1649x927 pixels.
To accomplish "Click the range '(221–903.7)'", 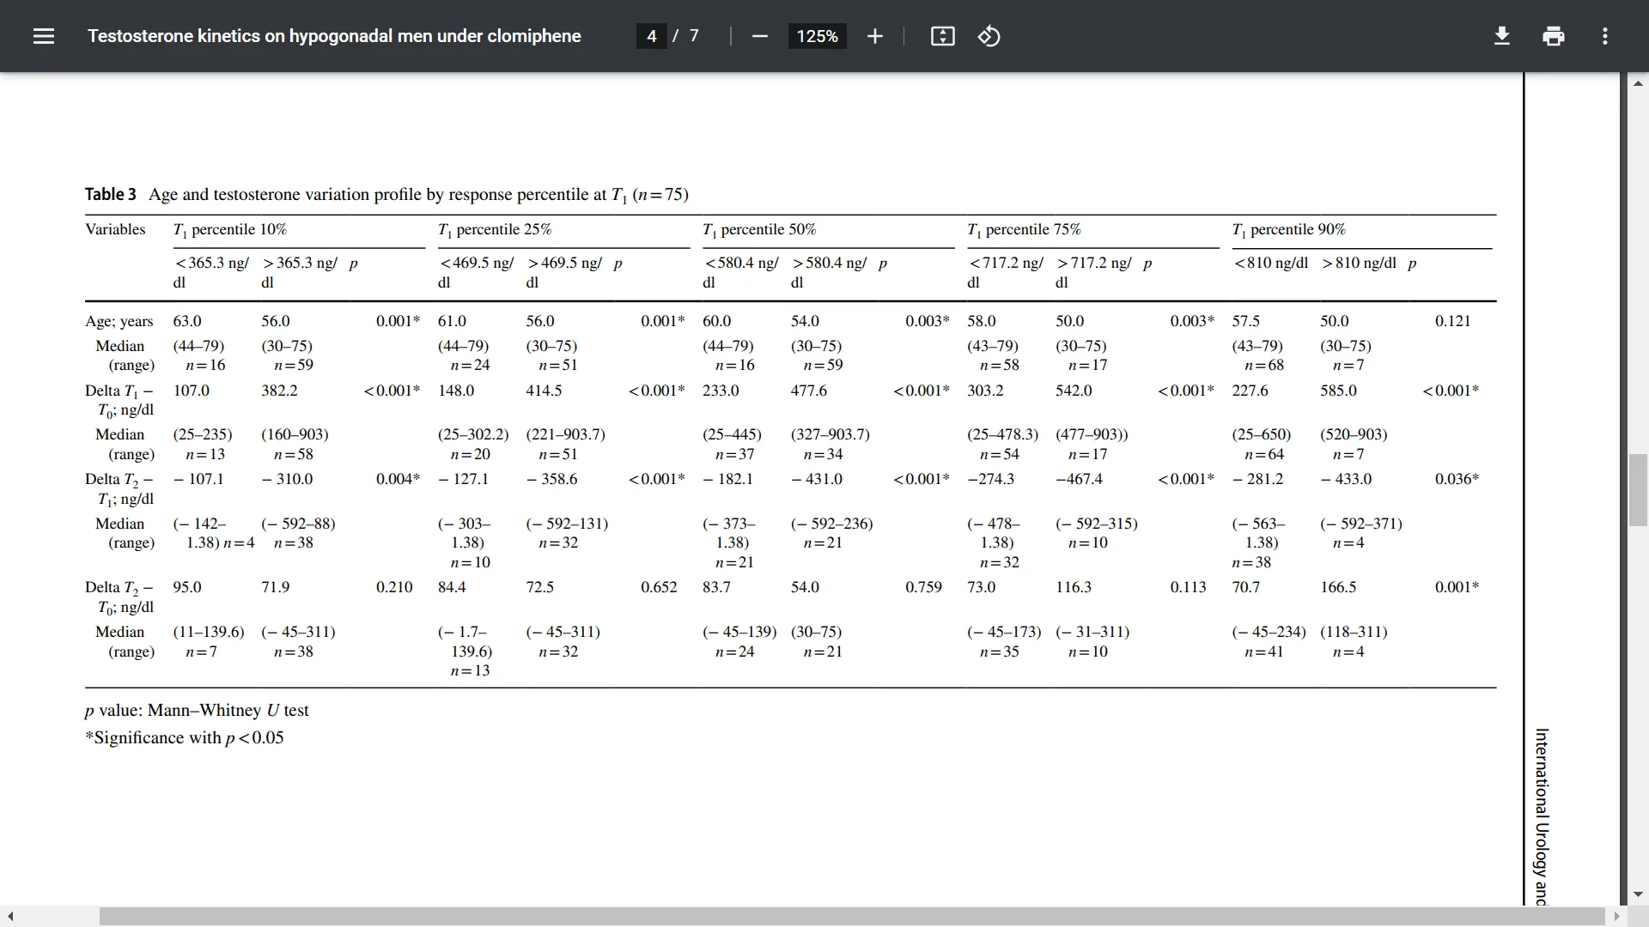I will 565,434.
